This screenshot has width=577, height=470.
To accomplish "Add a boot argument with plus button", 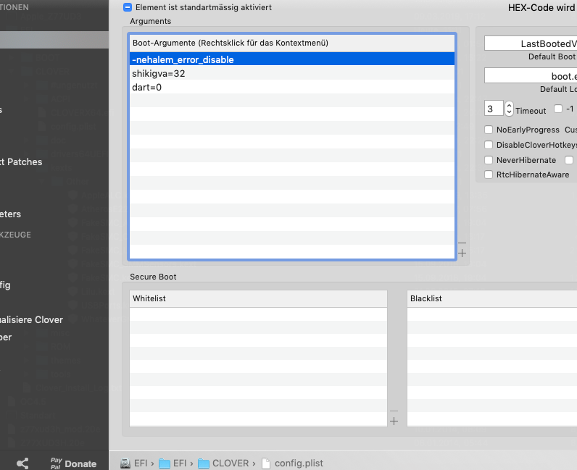I will pos(462,253).
